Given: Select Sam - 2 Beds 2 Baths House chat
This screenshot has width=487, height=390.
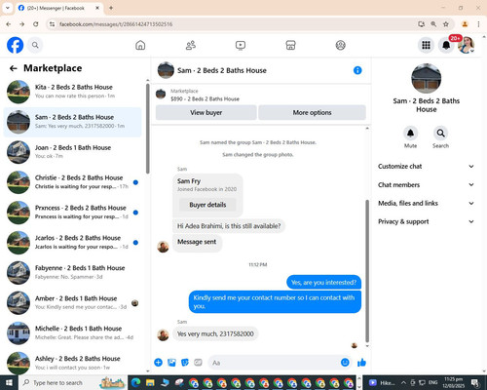Looking at the screenshot, I should click(x=73, y=122).
